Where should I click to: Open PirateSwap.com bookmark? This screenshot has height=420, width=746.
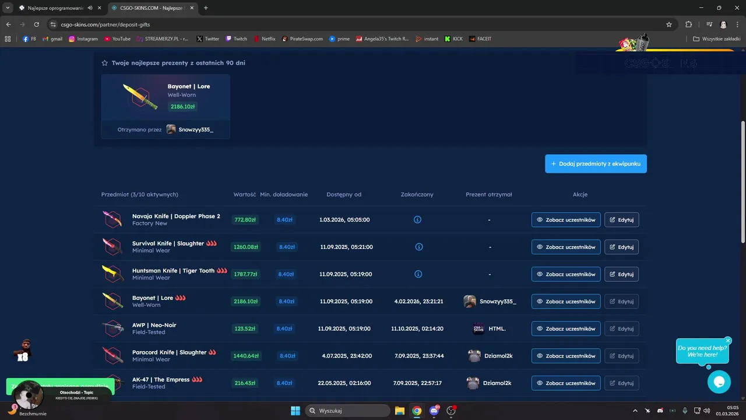(x=302, y=39)
